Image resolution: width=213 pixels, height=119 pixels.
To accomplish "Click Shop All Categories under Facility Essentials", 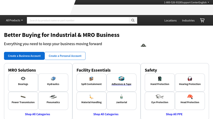I will 106,114.
